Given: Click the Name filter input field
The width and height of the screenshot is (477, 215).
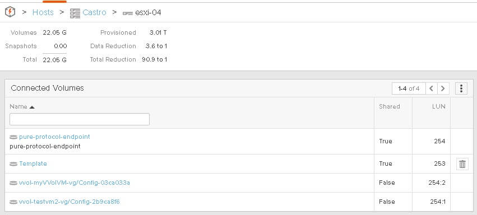Looking at the screenshot, I should point(80,119).
